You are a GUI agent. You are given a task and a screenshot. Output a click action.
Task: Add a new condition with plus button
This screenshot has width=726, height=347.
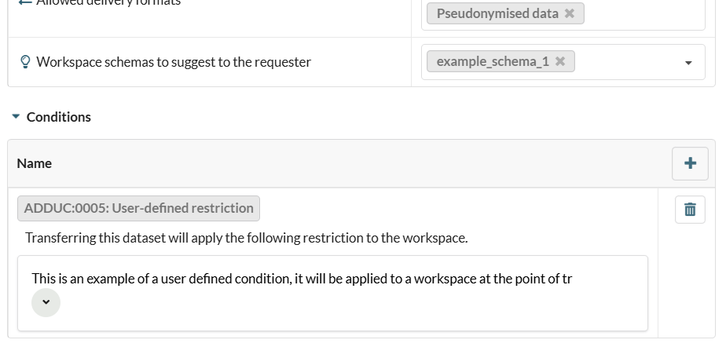(x=690, y=163)
